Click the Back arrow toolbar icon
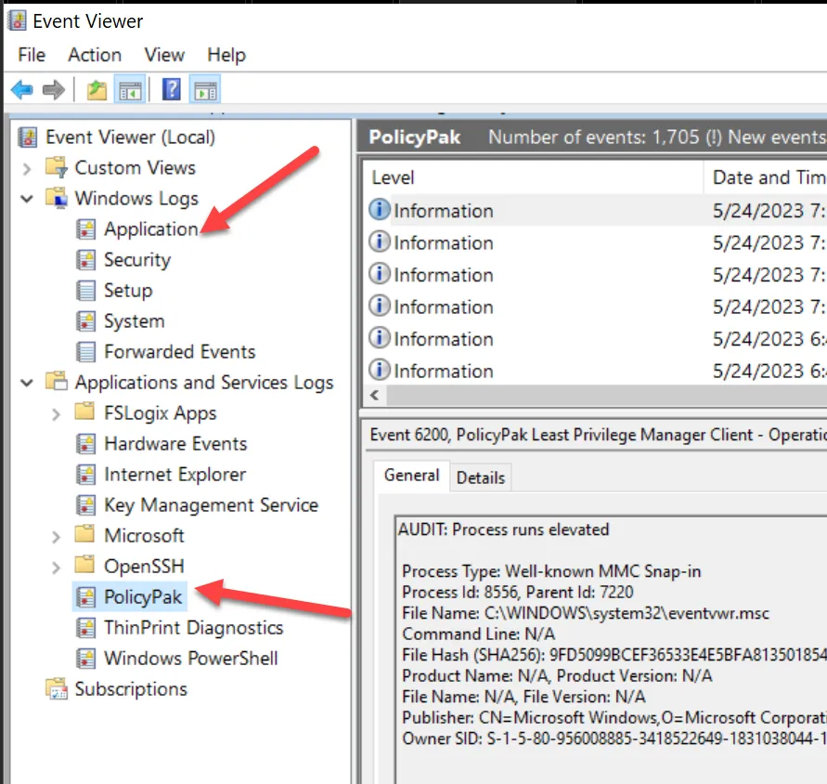This screenshot has width=827, height=784. [x=22, y=89]
